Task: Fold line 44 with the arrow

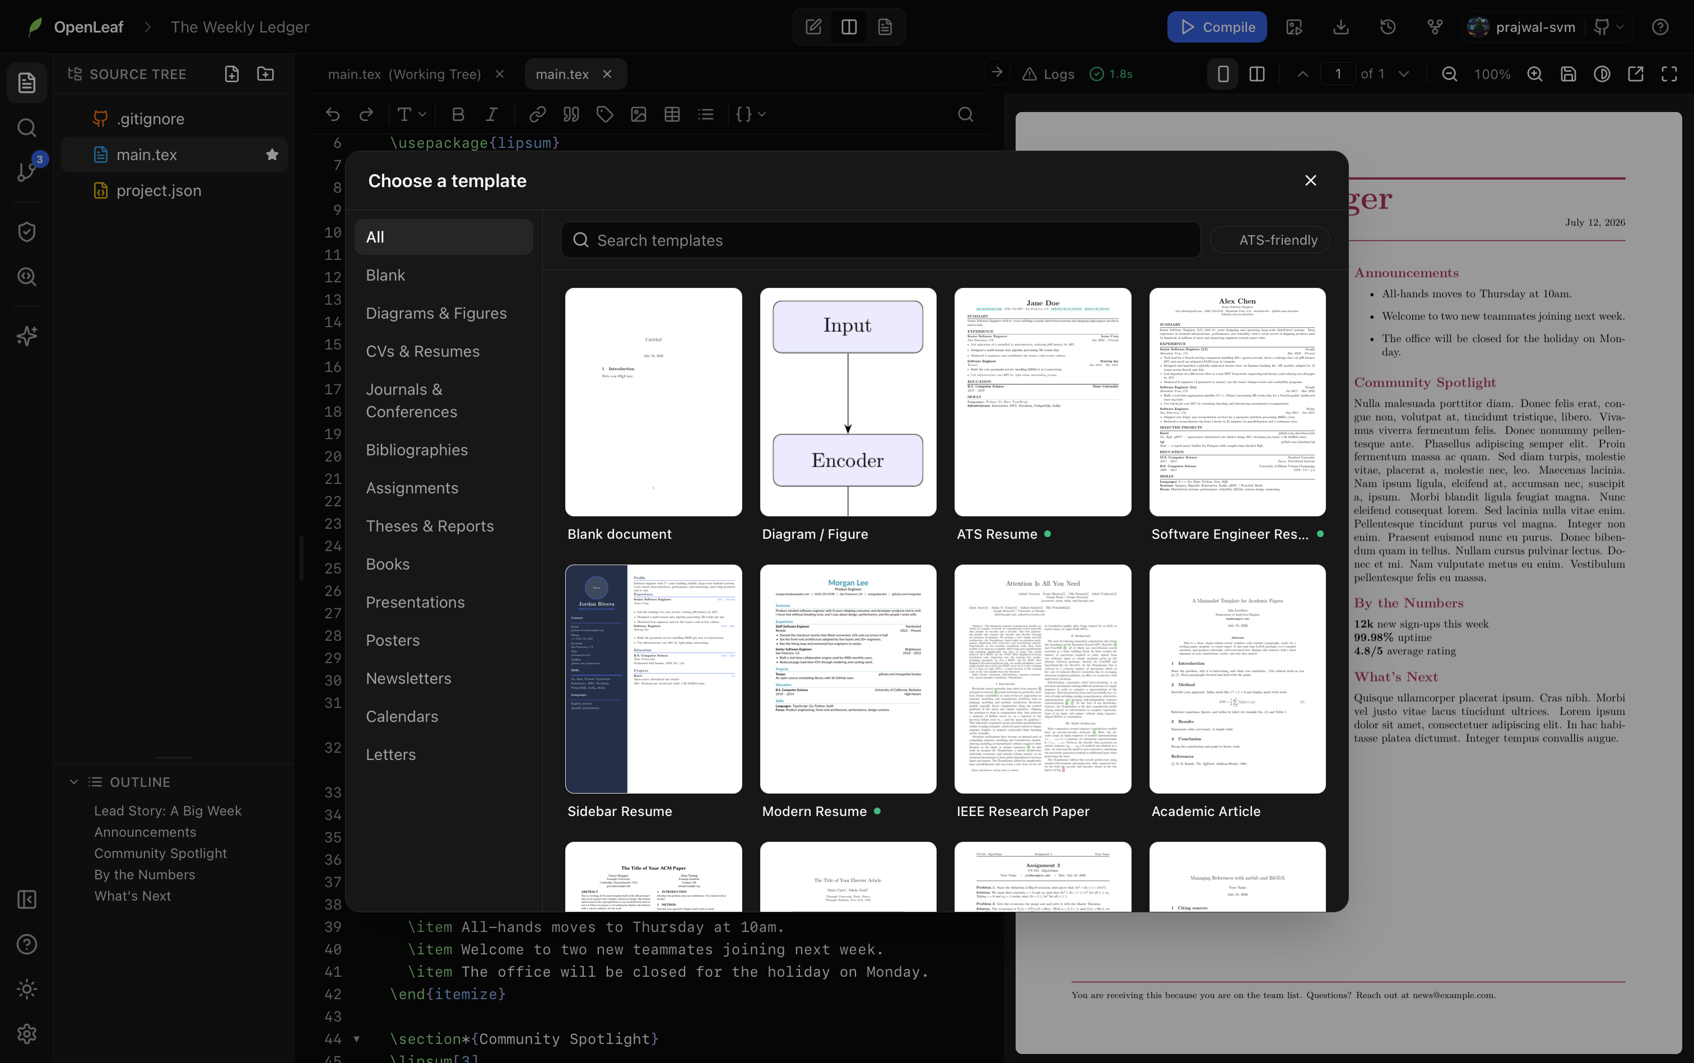Action: click(356, 1039)
